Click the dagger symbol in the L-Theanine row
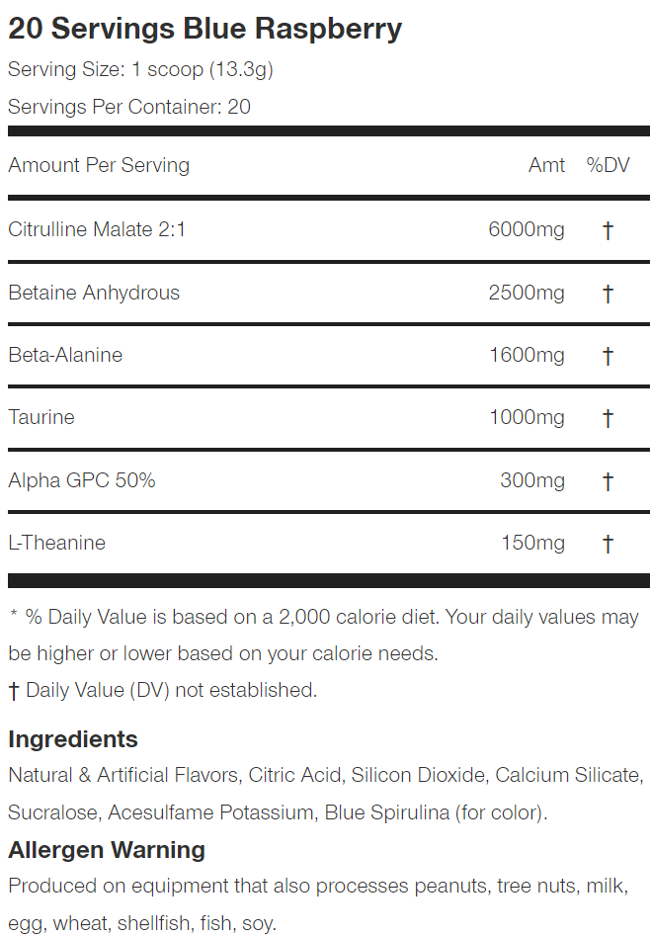Image resolution: width=650 pixels, height=938 pixels. pyautogui.click(x=608, y=544)
